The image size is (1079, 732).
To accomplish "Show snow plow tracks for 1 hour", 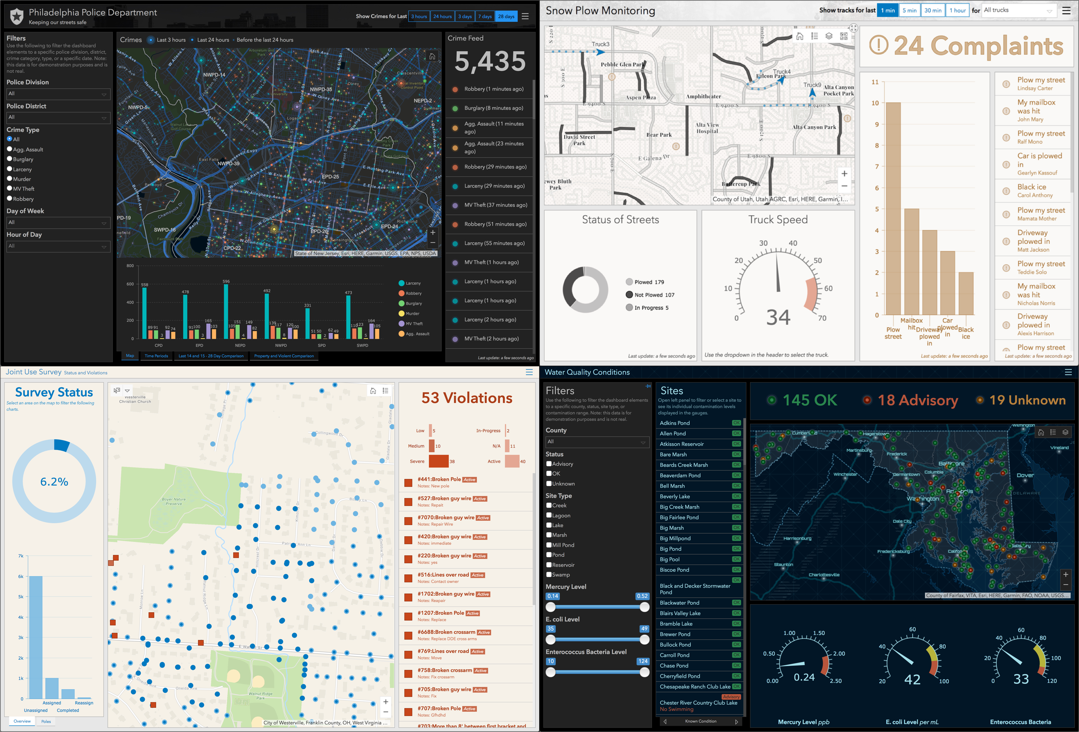I will 957,10.
